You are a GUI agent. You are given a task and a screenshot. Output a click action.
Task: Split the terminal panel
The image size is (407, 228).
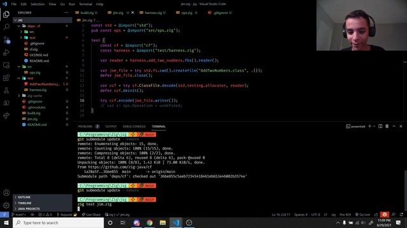380,126
